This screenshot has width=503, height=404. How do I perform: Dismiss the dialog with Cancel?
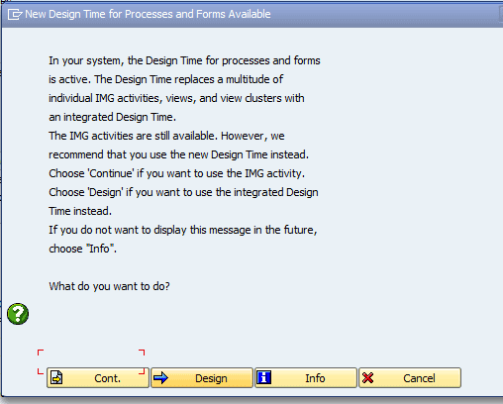point(410,377)
